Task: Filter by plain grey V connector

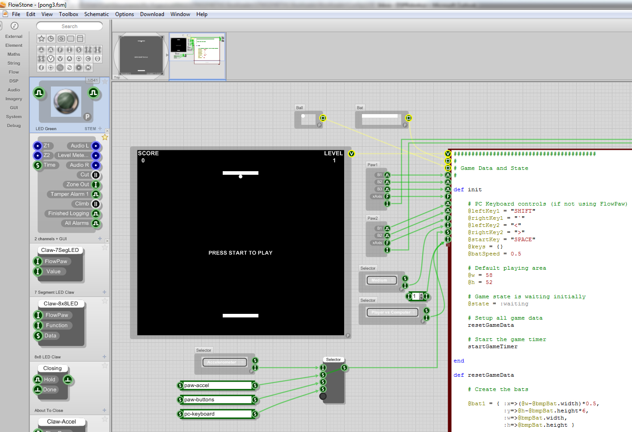Action: [x=60, y=58]
